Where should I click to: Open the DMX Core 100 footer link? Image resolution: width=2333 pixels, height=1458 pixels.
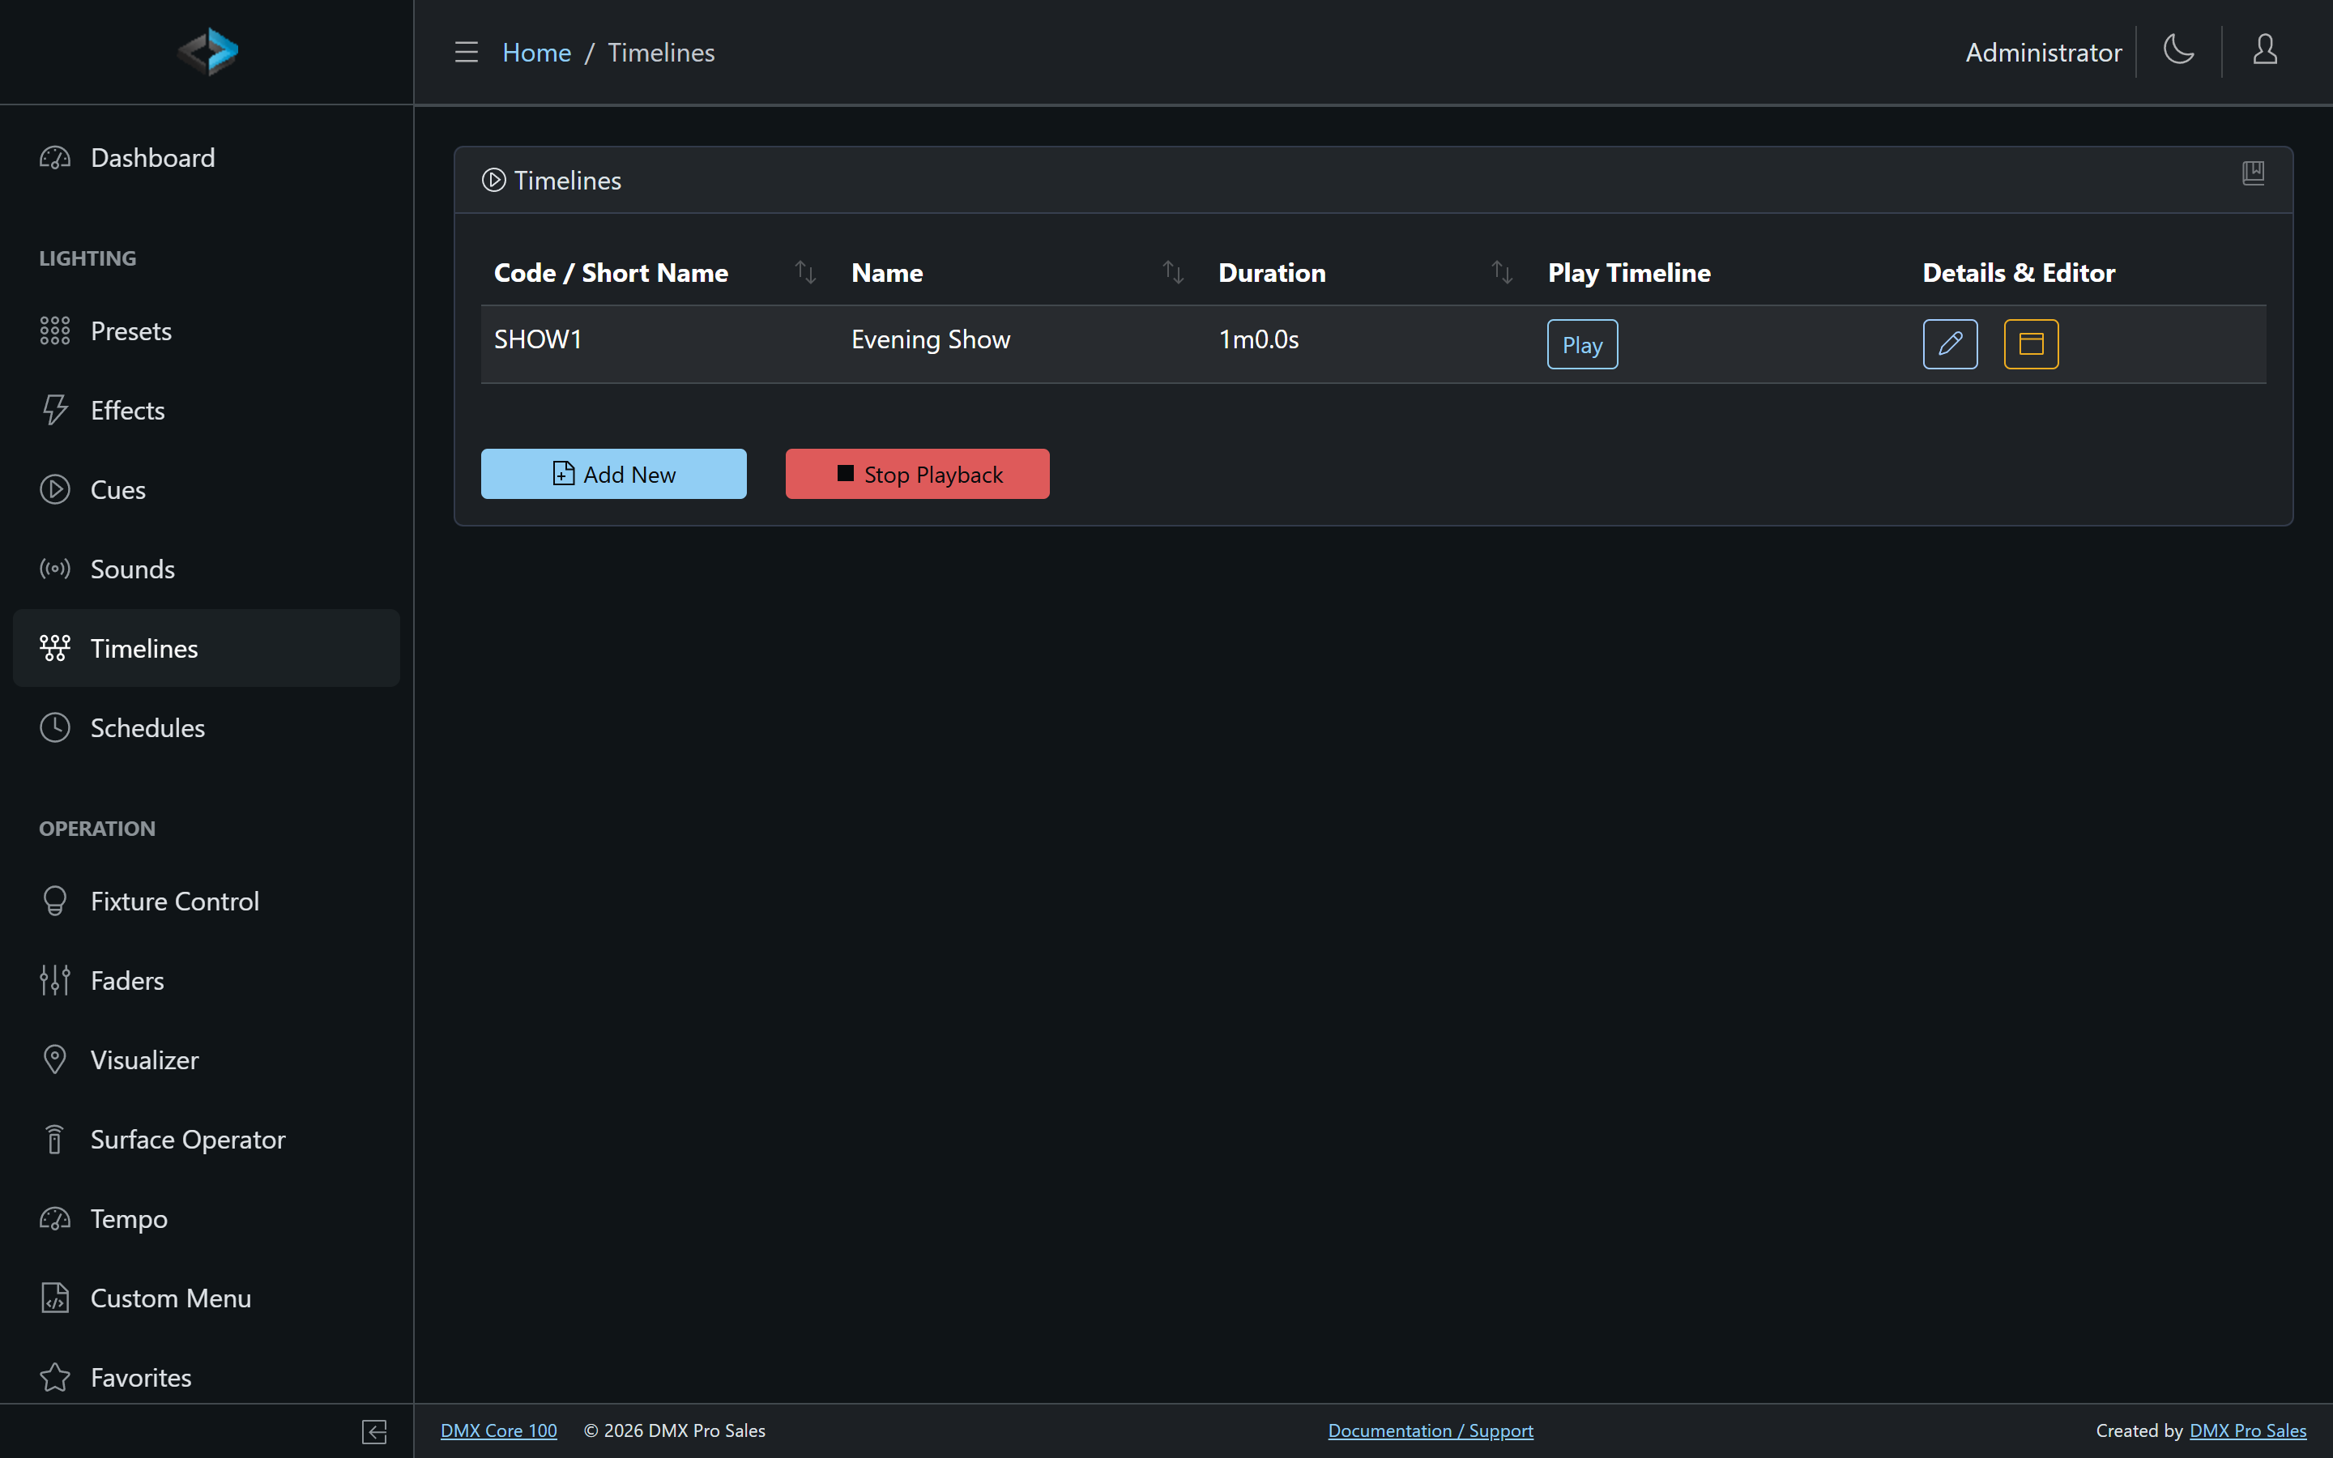coord(498,1430)
